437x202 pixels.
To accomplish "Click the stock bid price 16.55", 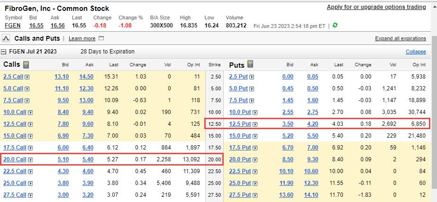I will coord(36,25).
